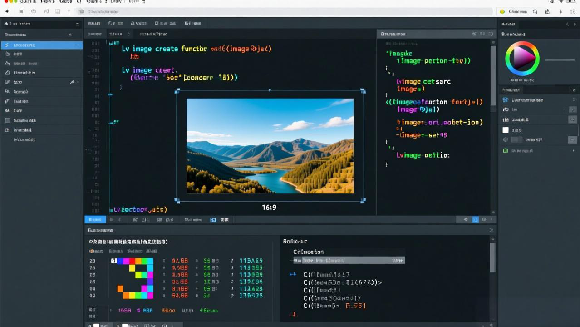This screenshot has width=580, height=327.
Task: Click the pen icon in the sidebar list
Action: click(72, 82)
